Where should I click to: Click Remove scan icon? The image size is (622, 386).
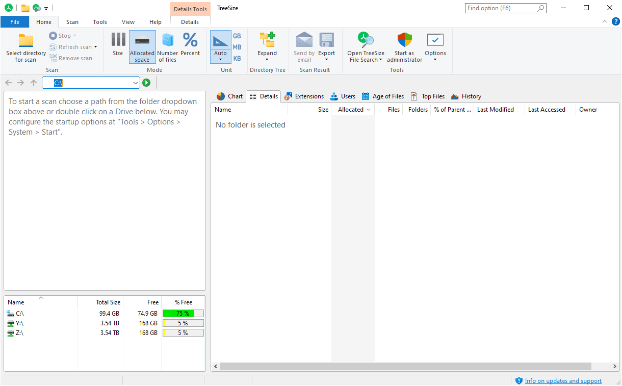click(x=54, y=58)
